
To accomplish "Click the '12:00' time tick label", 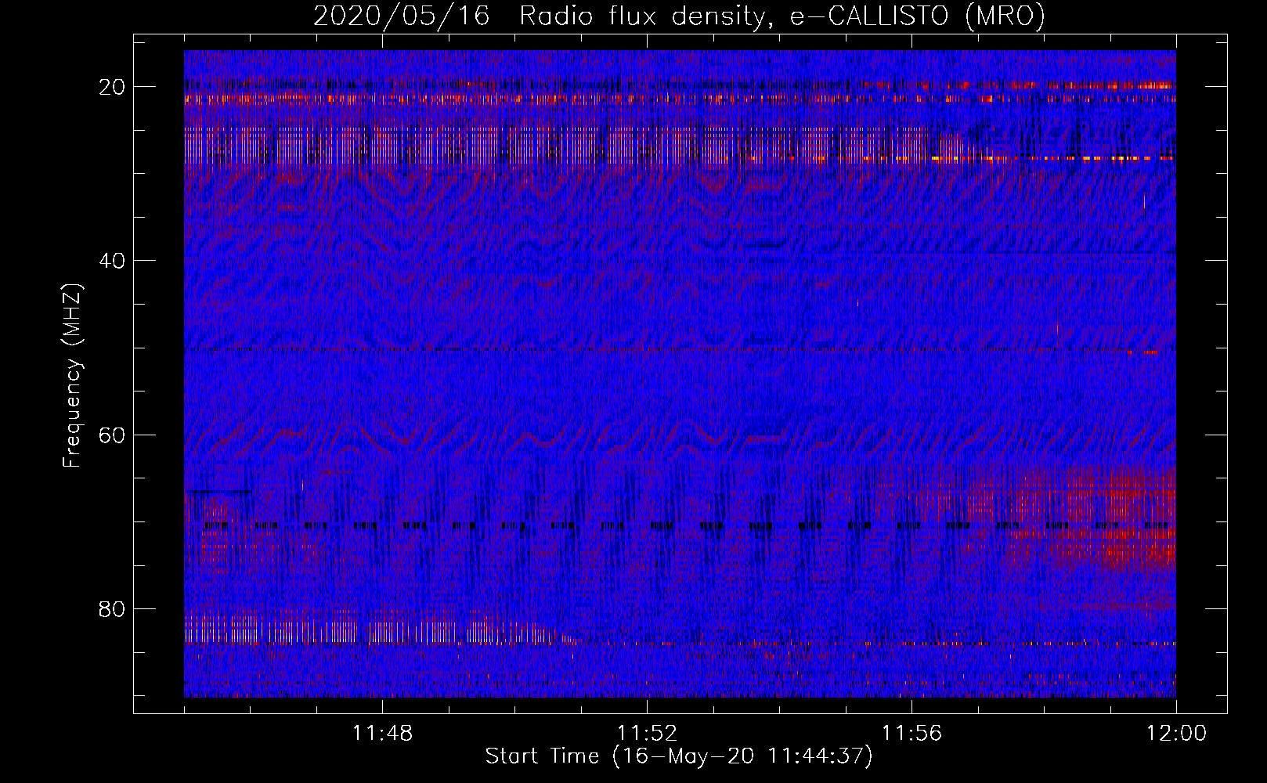I will 1176,734.
